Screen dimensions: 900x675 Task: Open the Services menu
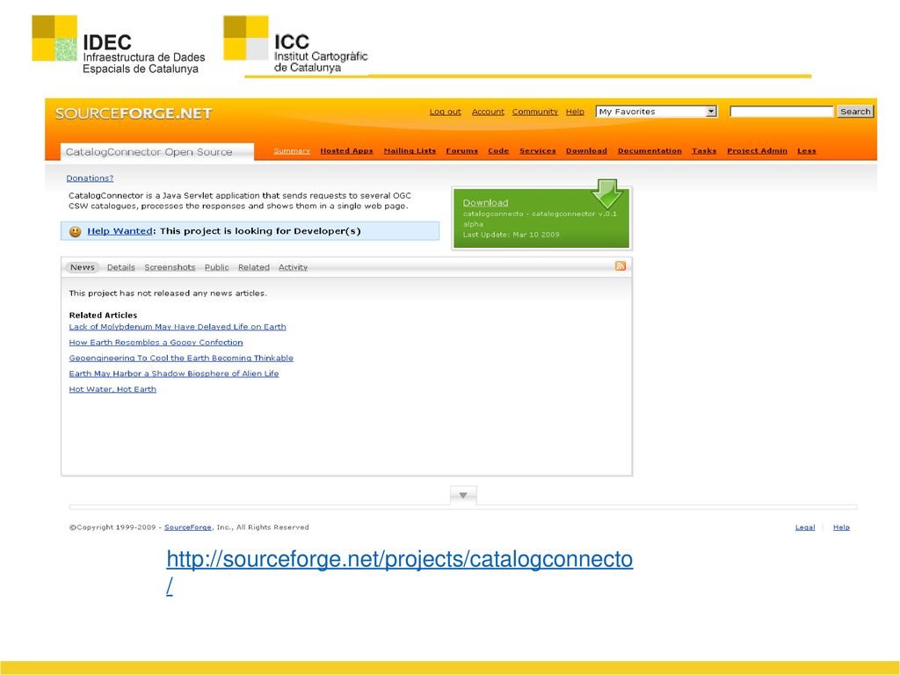(538, 151)
